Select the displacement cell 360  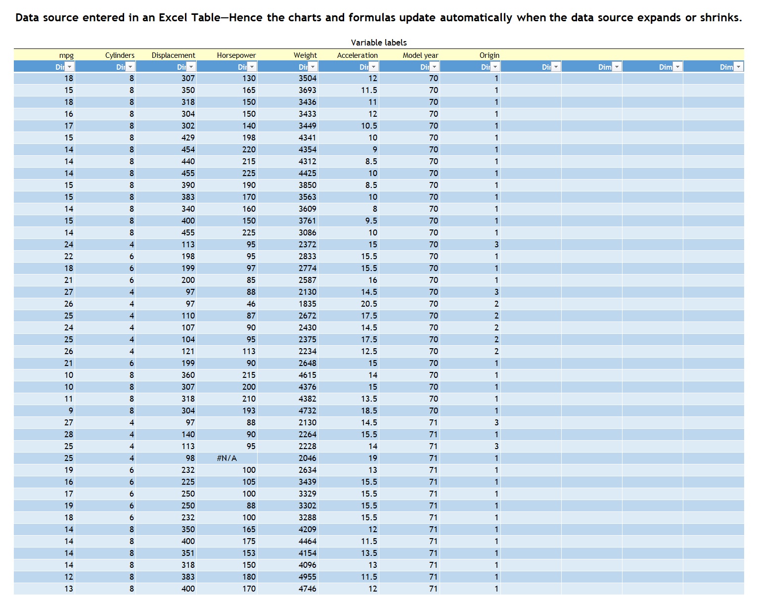coord(166,375)
